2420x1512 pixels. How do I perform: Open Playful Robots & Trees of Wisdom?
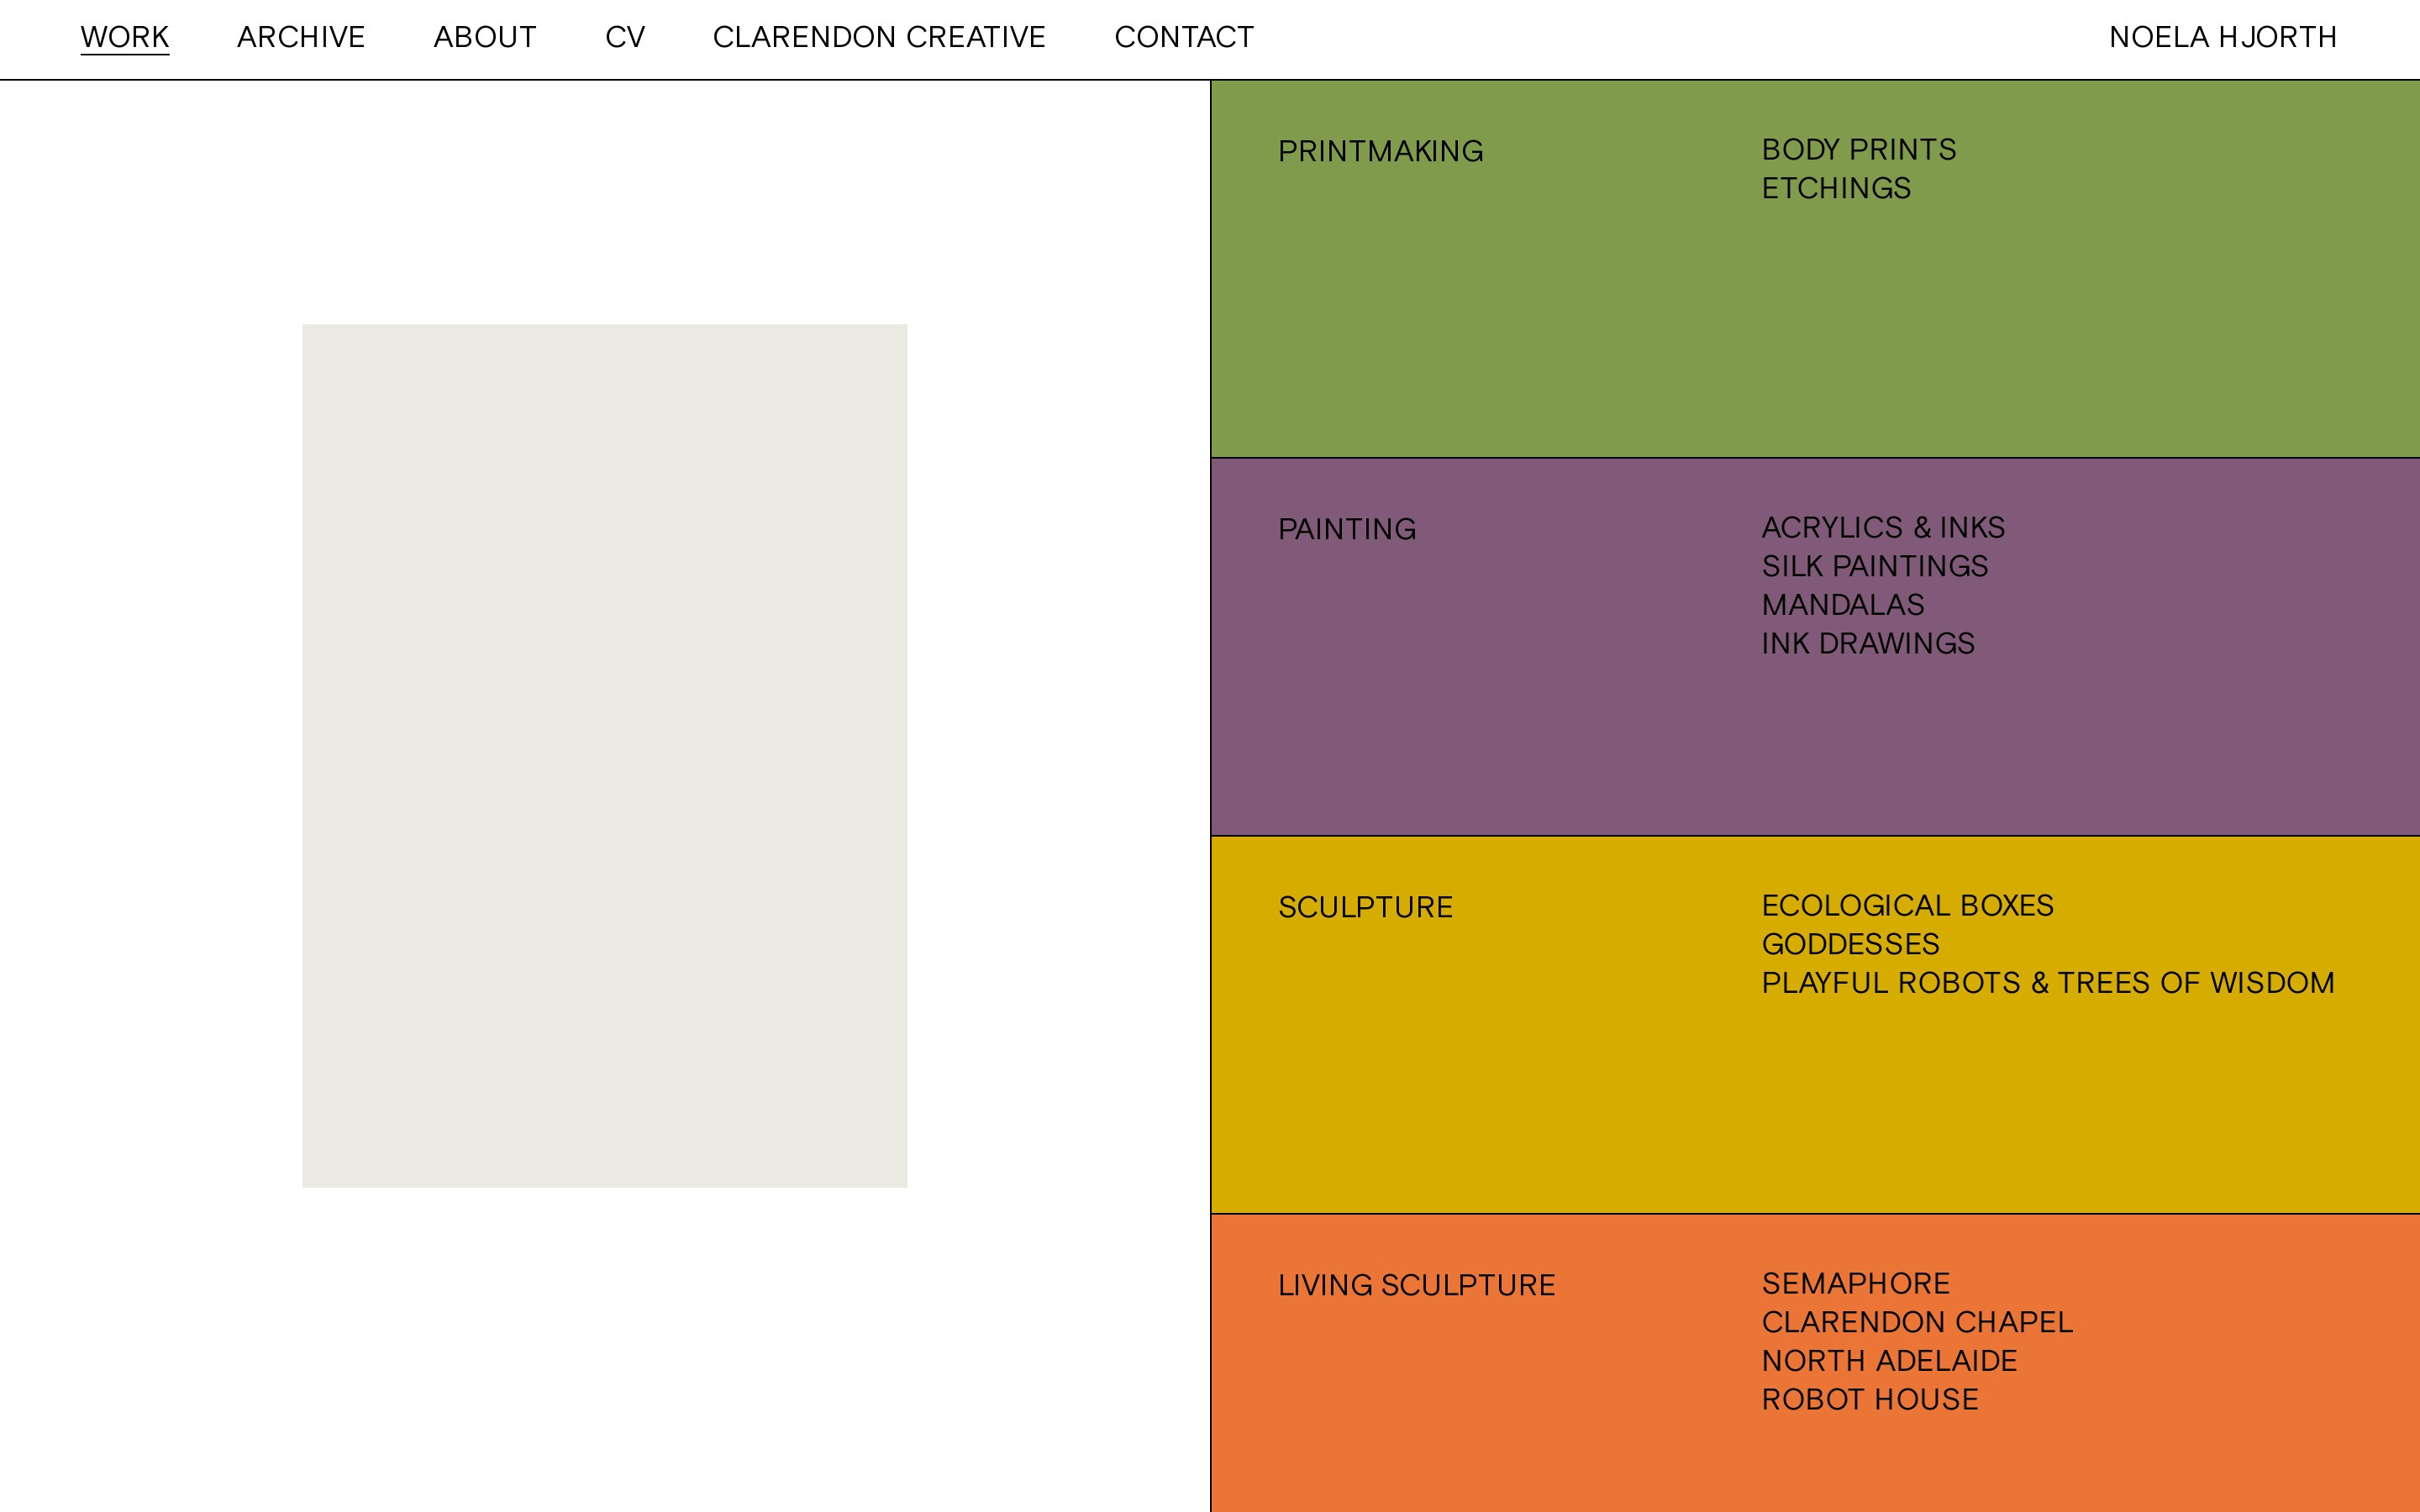tap(2047, 983)
